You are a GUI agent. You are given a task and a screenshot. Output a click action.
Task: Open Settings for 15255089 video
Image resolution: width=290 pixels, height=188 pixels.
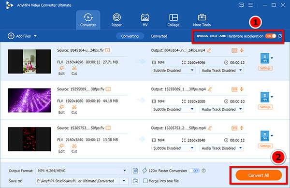click(265, 107)
